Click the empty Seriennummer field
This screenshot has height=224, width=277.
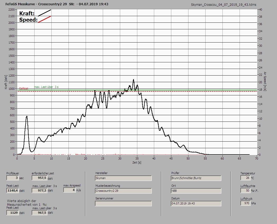[123, 203]
